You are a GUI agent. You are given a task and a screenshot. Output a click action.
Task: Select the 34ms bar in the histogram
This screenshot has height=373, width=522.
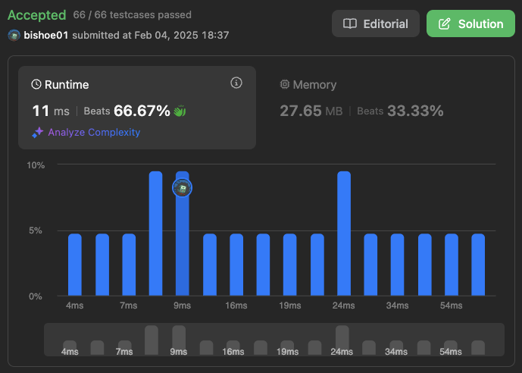coord(398,265)
